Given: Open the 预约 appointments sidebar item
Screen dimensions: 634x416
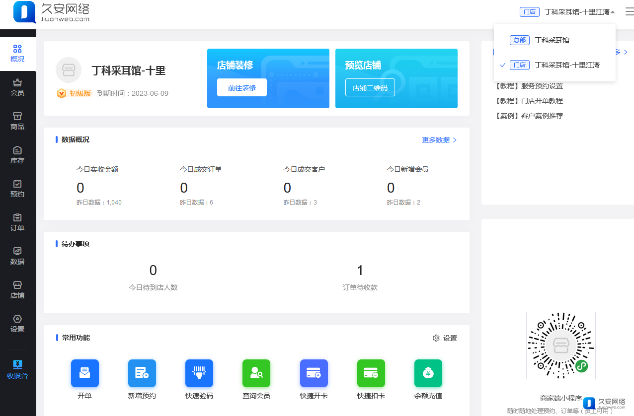Looking at the screenshot, I should tap(17, 189).
